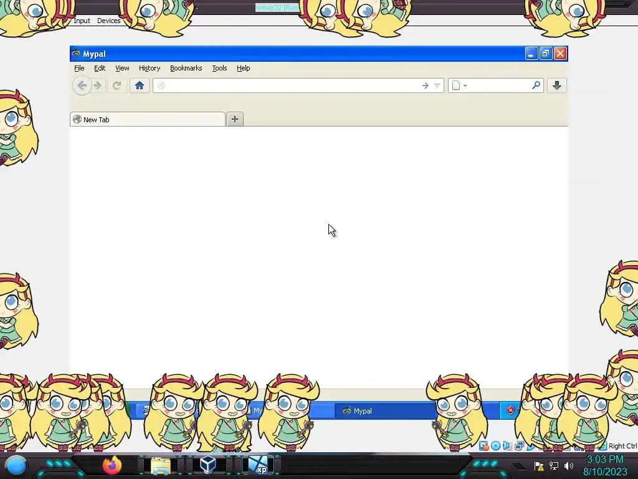Open Action Center flag tray icon

point(539,465)
